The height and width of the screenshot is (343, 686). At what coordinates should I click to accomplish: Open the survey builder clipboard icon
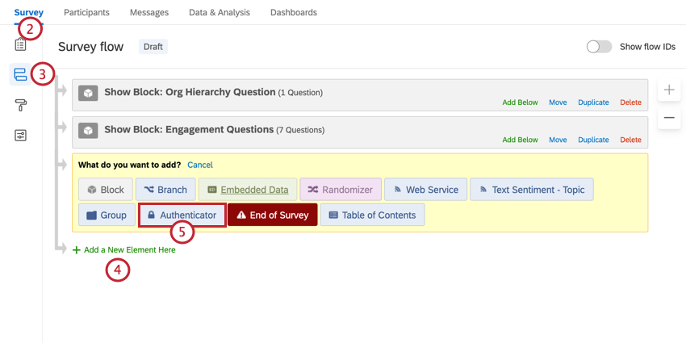[x=20, y=46]
